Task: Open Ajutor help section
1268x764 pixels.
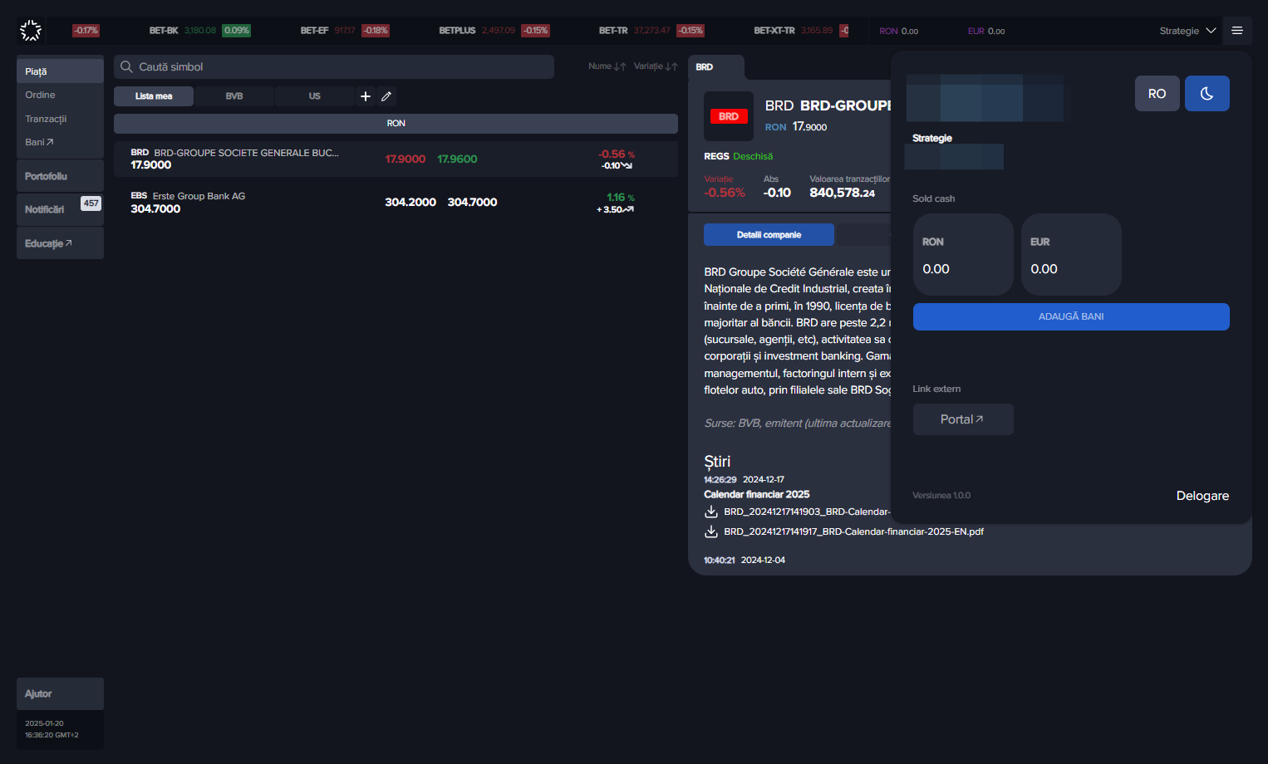Action: [x=60, y=693]
